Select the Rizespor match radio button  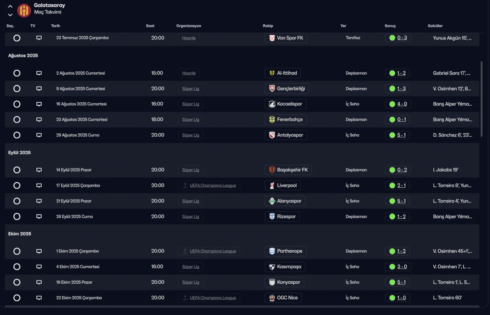[x=17, y=216]
